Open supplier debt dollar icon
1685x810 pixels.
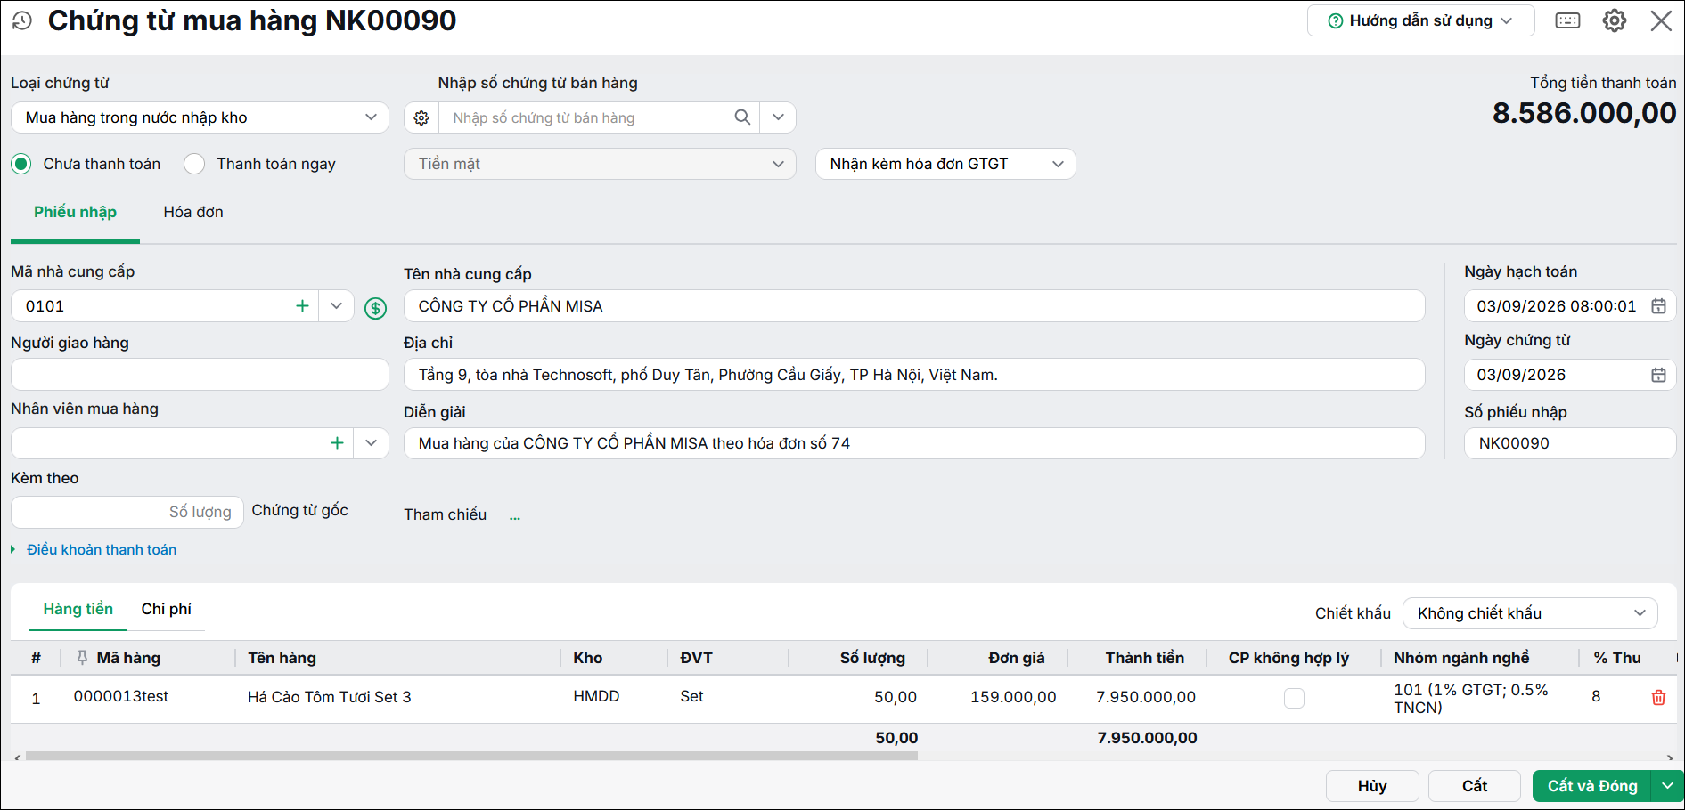click(x=376, y=308)
